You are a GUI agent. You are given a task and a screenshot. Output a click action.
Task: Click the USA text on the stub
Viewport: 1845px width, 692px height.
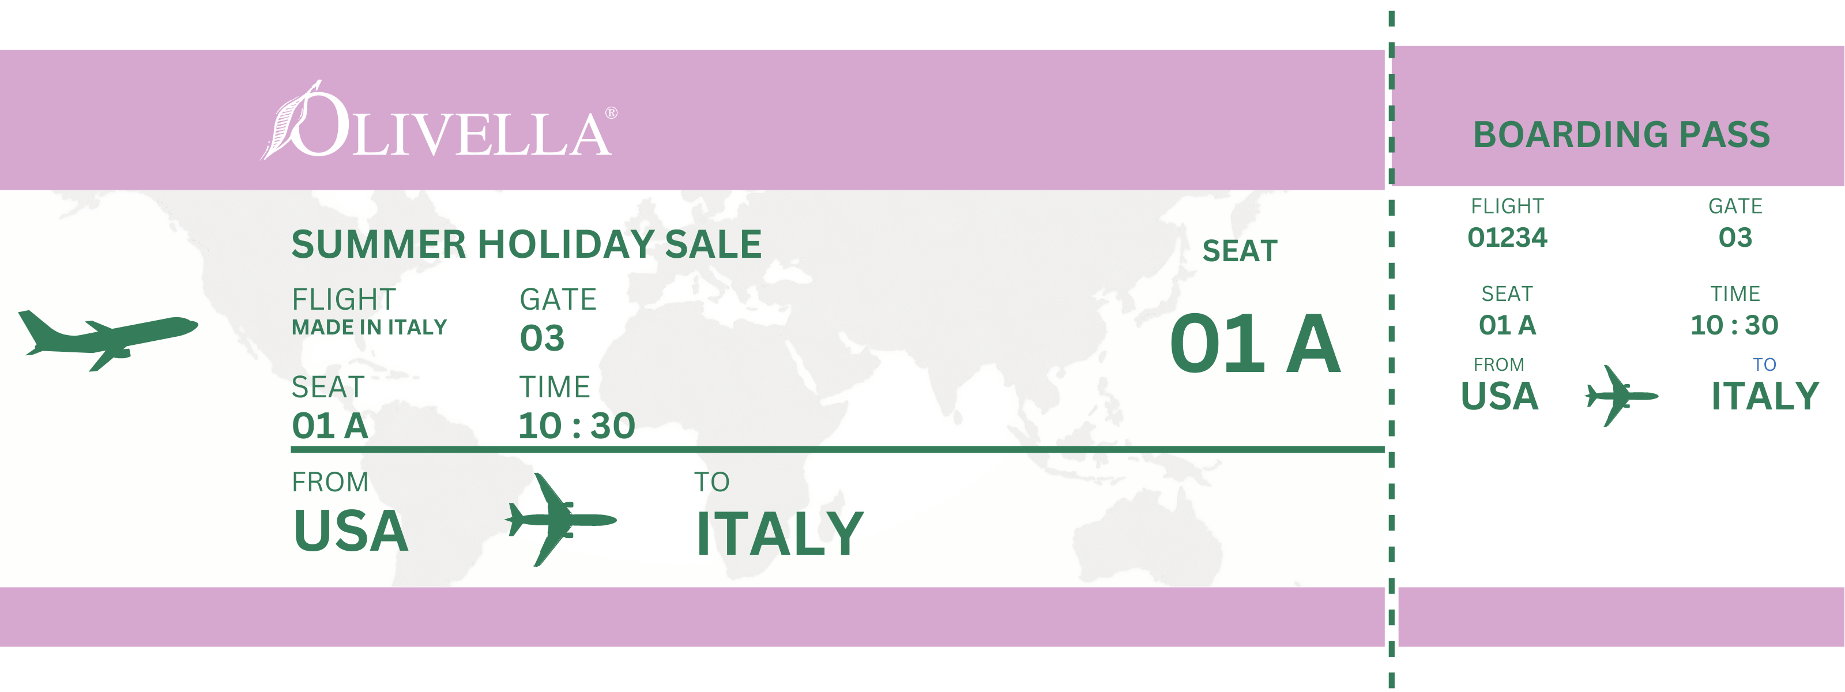pyautogui.click(x=1499, y=396)
